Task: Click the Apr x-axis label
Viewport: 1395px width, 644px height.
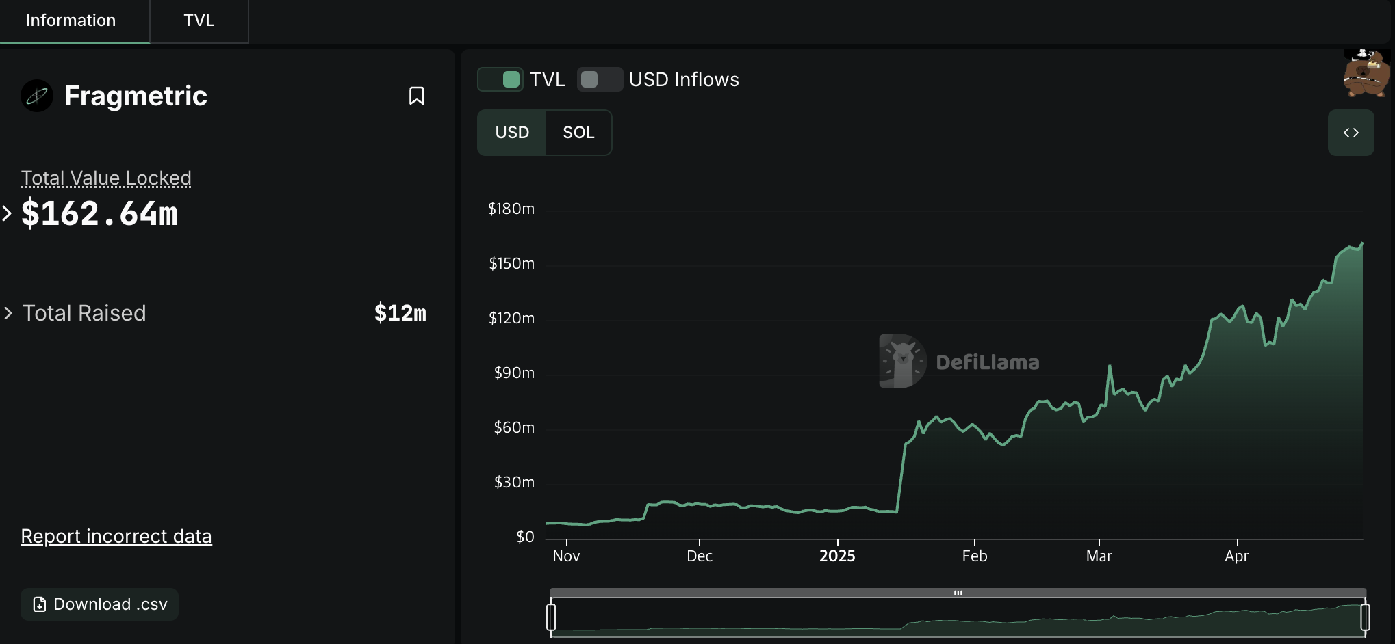Action: point(1237,556)
